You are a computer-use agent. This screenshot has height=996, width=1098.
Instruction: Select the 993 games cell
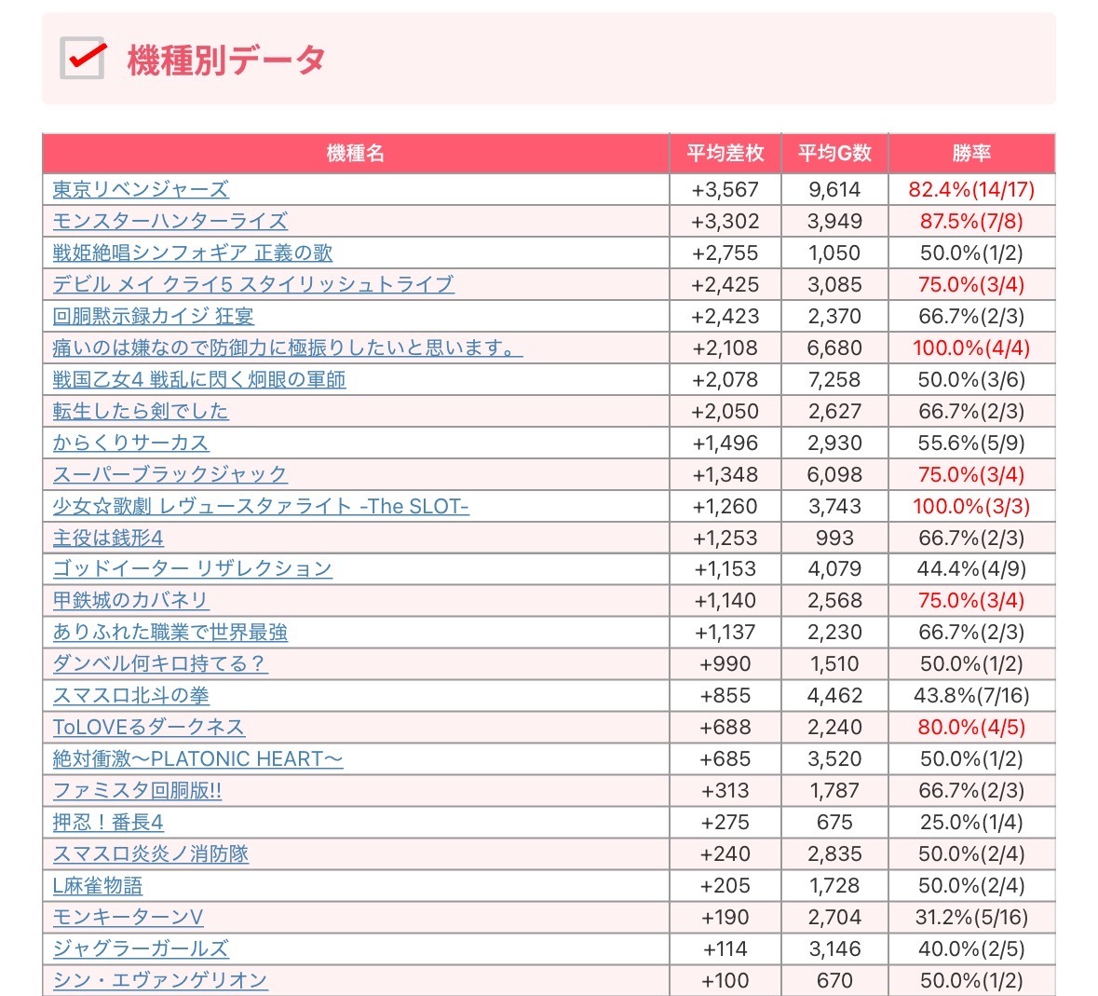pos(834,538)
